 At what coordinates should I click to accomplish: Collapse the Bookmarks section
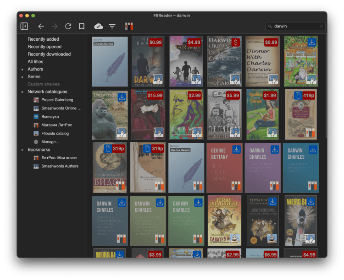[22, 150]
